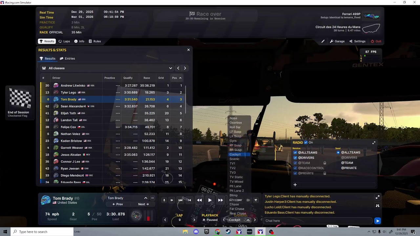
Task: Select previous driver with Prev
Action: click(117, 204)
